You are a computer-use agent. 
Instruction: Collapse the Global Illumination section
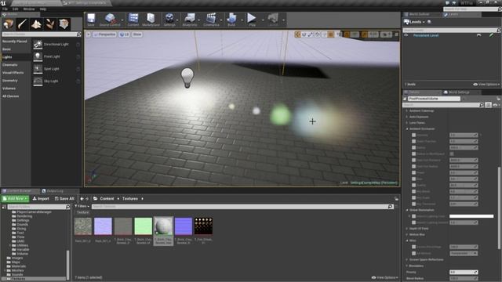407,210
